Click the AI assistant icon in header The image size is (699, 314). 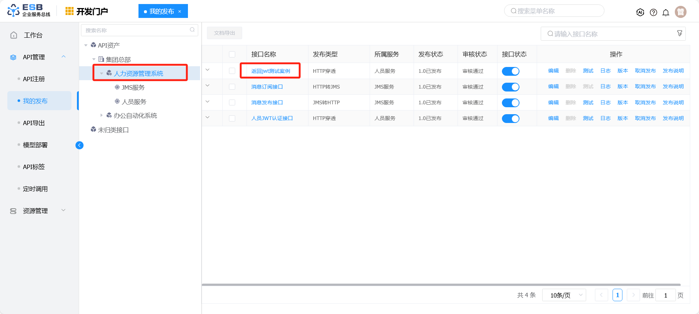click(640, 12)
